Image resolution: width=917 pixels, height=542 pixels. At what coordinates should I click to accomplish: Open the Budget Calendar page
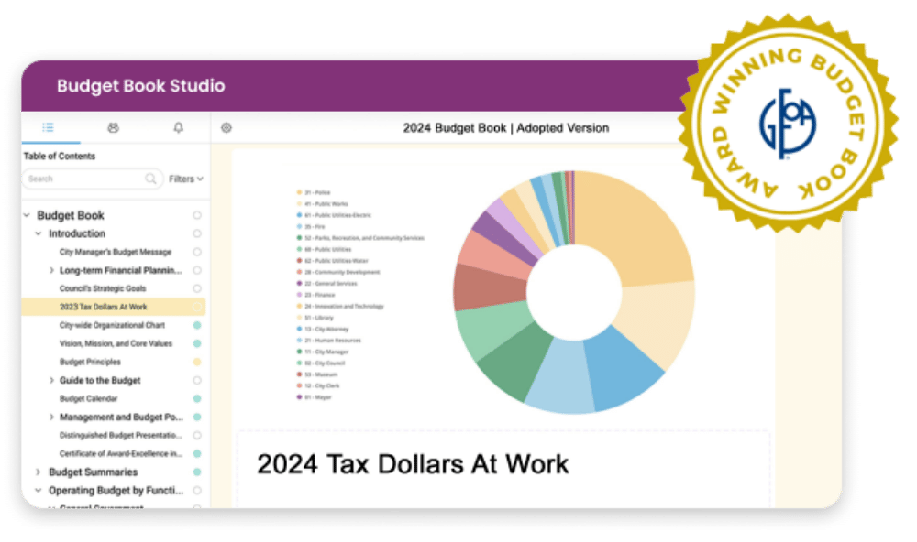click(x=88, y=398)
